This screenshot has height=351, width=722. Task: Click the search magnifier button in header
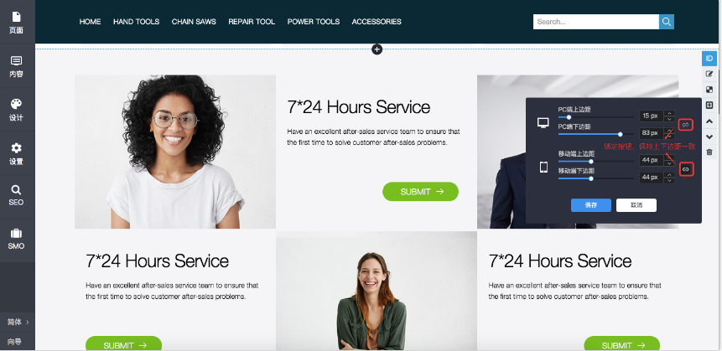667,22
